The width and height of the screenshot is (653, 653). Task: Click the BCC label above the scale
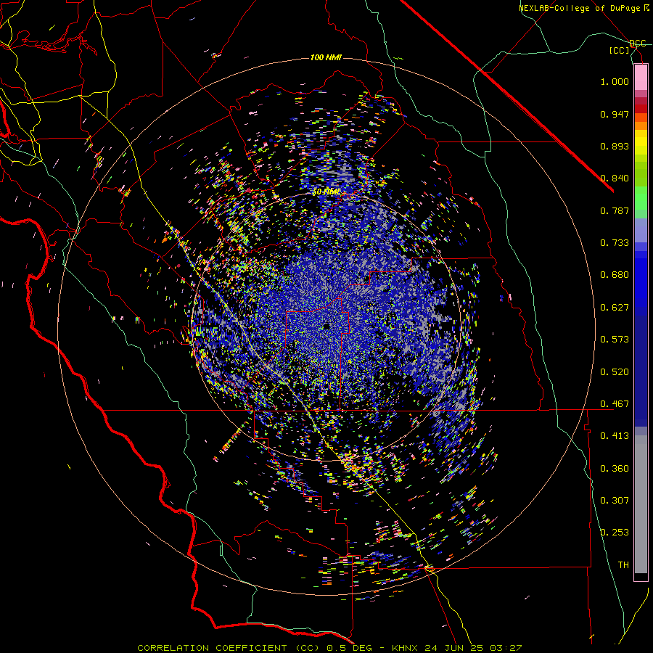click(637, 44)
